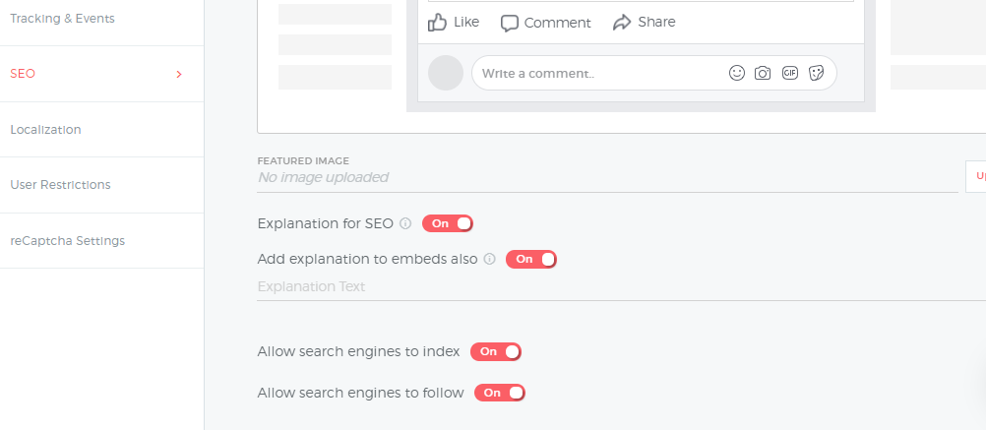The width and height of the screenshot is (986, 430).
Task: Turn off Allow search engines to index
Action: pyautogui.click(x=496, y=351)
